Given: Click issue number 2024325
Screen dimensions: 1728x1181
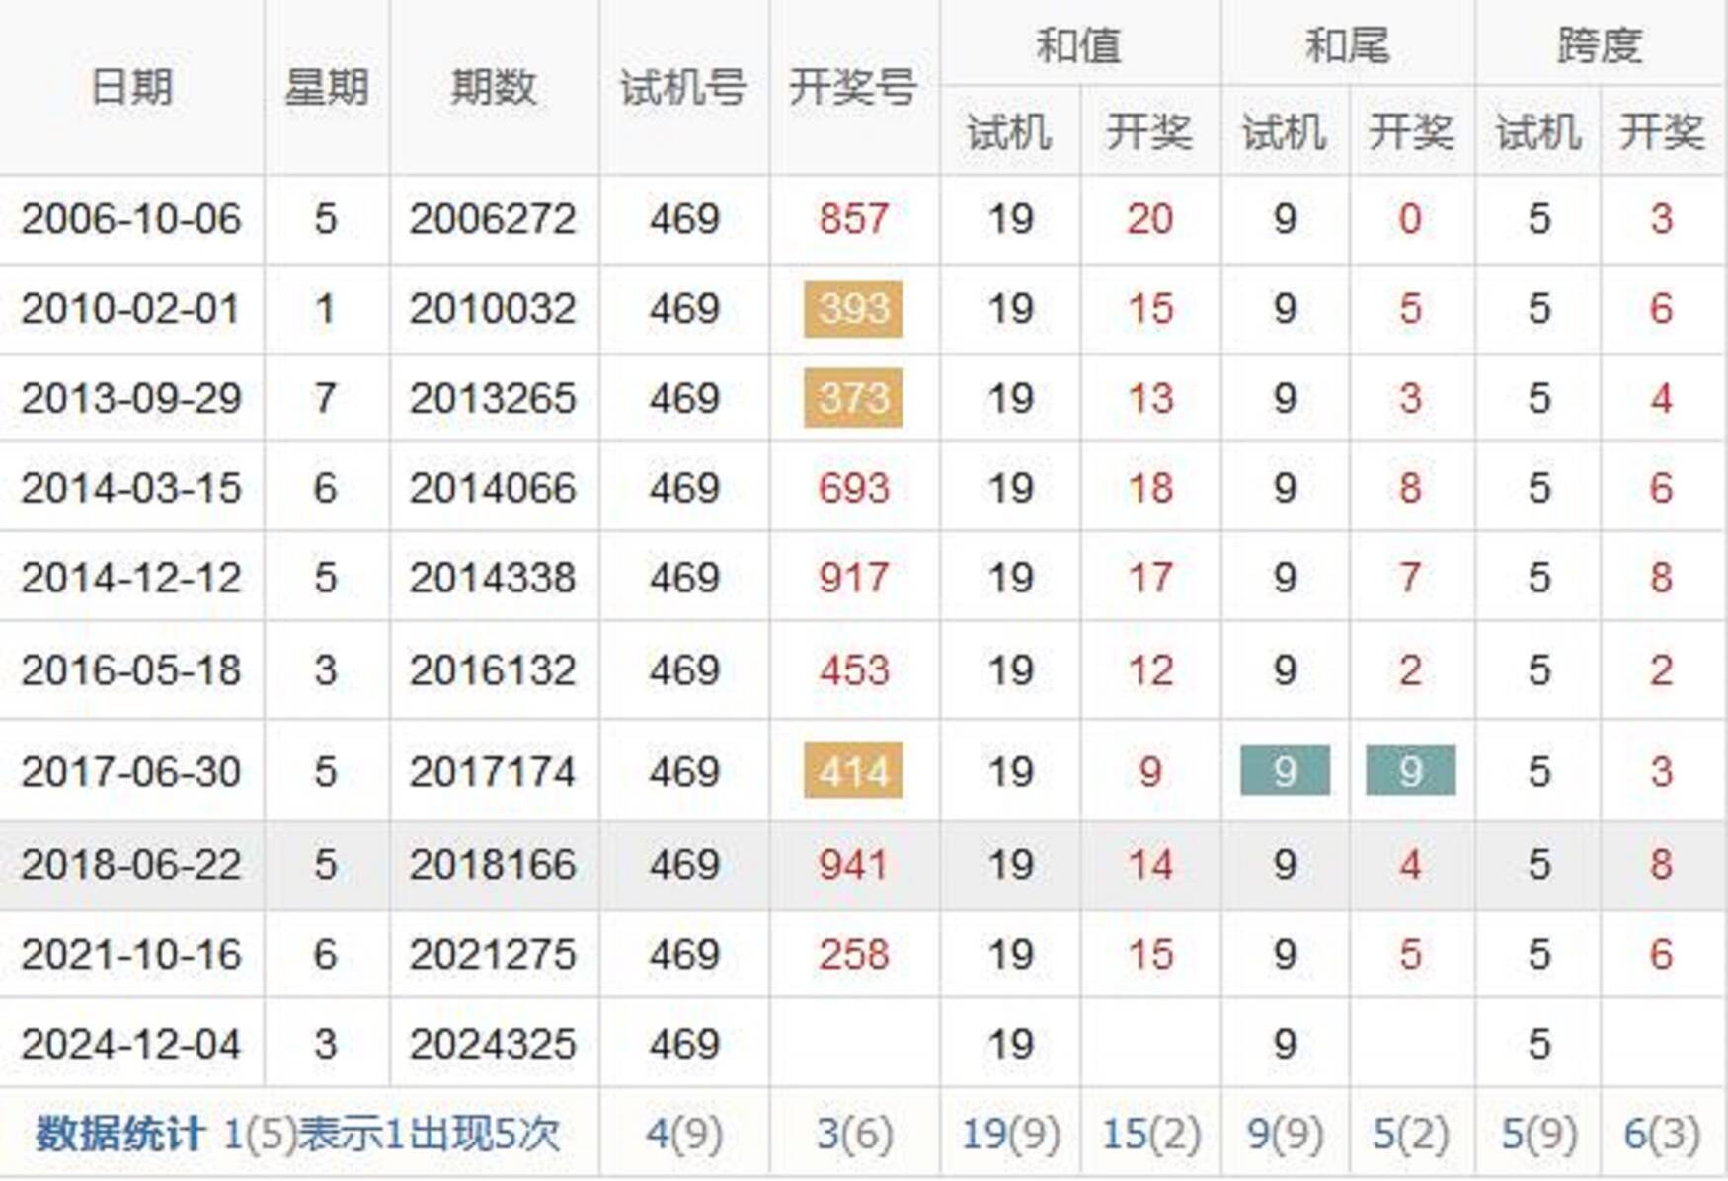Looking at the screenshot, I should [493, 1044].
